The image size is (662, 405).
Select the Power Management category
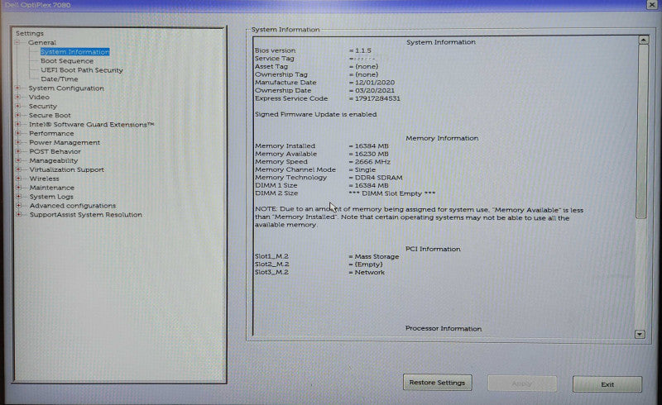65,143
